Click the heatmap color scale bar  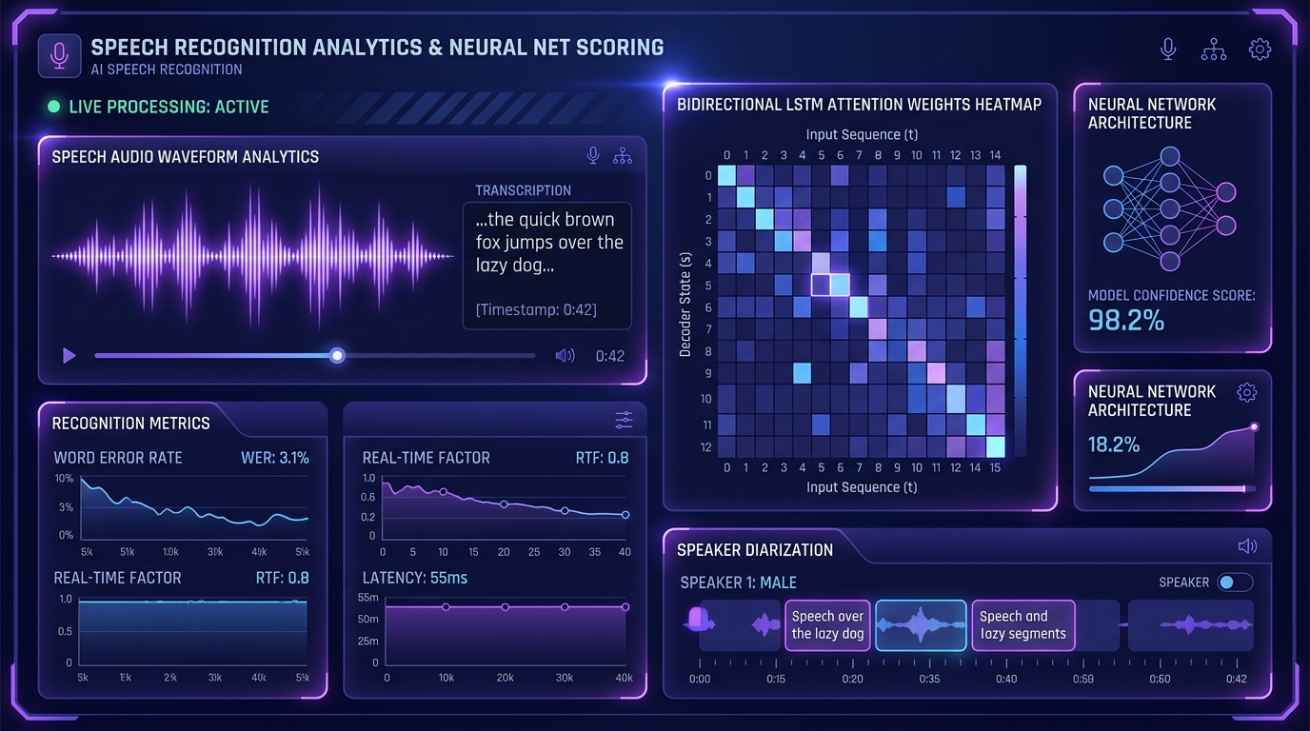(x=1021, y=310)
